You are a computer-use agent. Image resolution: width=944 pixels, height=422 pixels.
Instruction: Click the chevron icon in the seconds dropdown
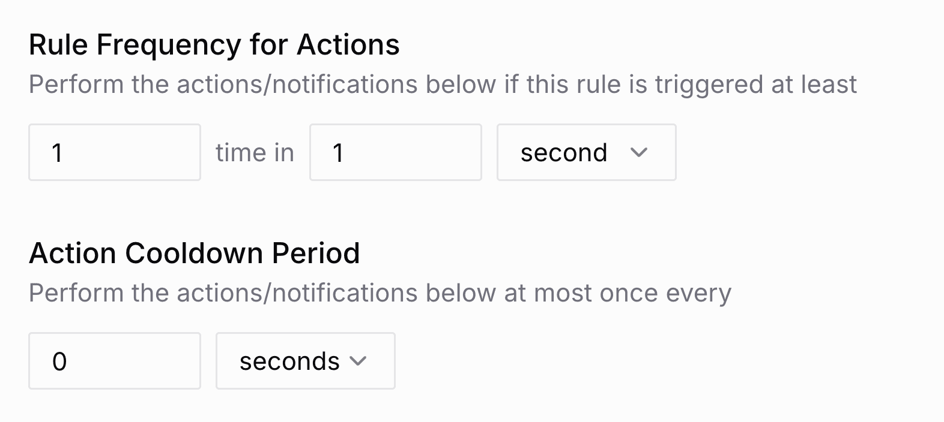pyautogui.click(x=358, y=361)
